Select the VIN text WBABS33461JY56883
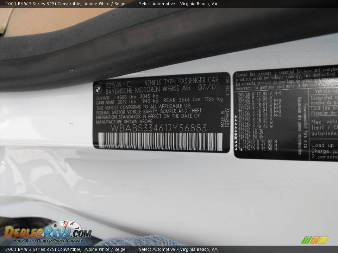The height and width of the screenshot is (253, 338). click(159, 128)
